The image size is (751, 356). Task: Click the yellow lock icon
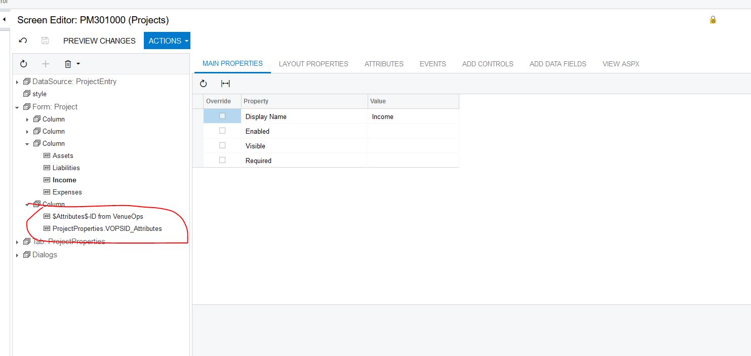point(713,20)
